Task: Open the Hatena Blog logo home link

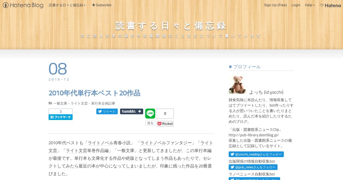Action: pos(23,5)
